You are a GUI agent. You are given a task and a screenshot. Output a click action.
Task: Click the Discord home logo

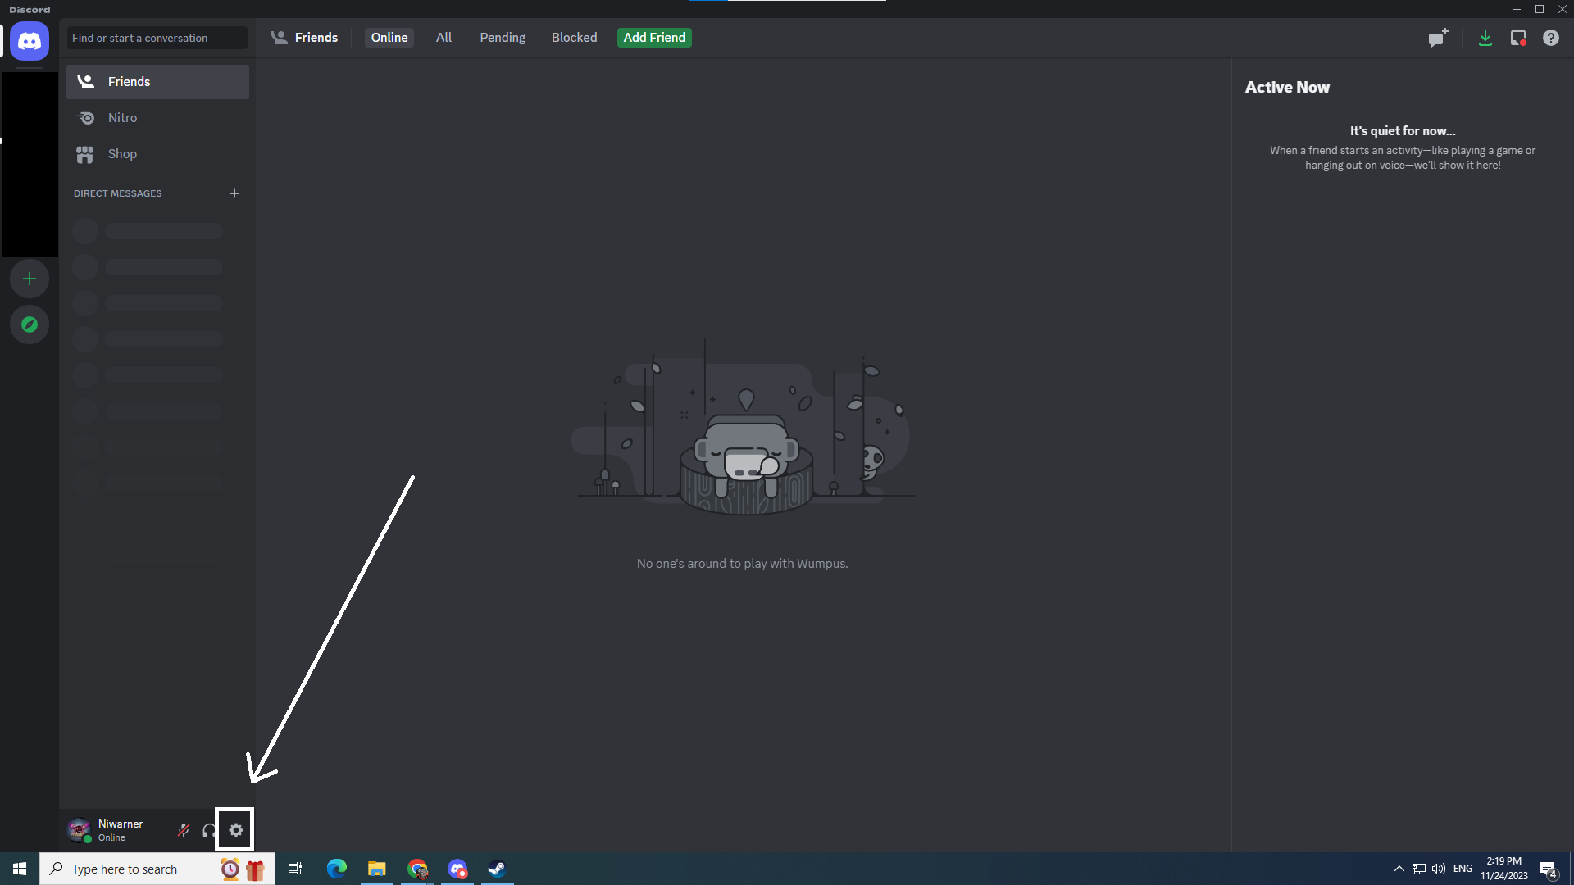click(x=30, y=40)
